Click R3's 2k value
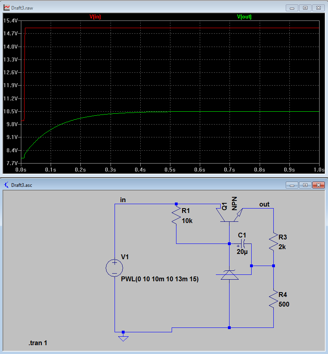Image resolution: width=328 pixels, height=354 pixels. tap(282, 247)
